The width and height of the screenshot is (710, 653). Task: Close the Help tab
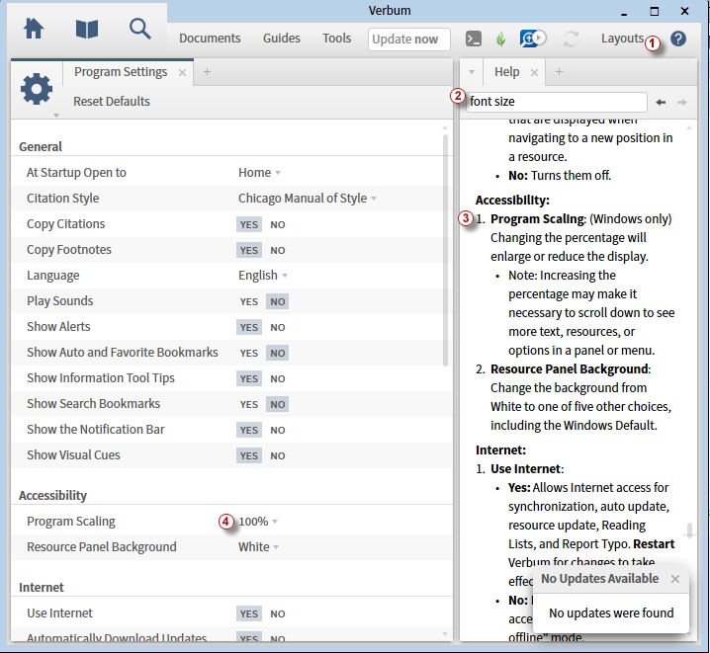click(534, 72)
